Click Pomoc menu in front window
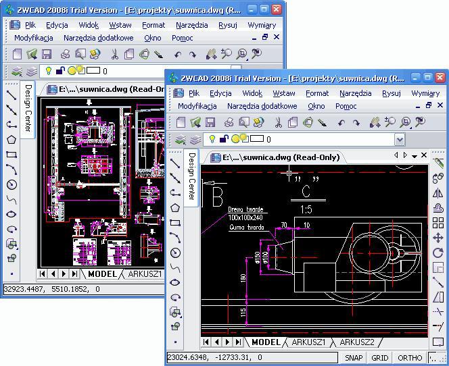449x366 pixels. point(346,107)
